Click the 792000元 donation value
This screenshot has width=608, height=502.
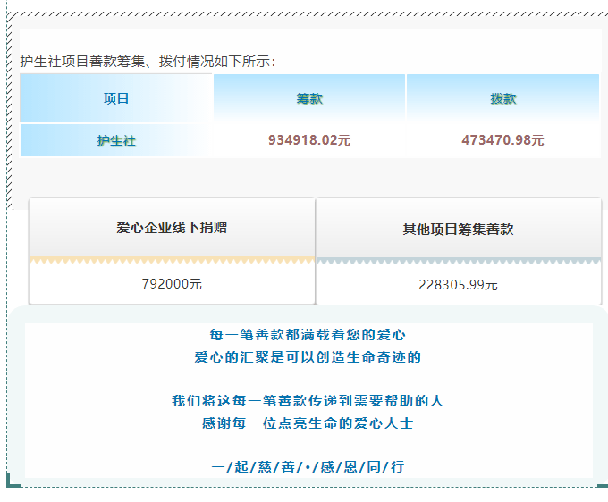(172, 284)
